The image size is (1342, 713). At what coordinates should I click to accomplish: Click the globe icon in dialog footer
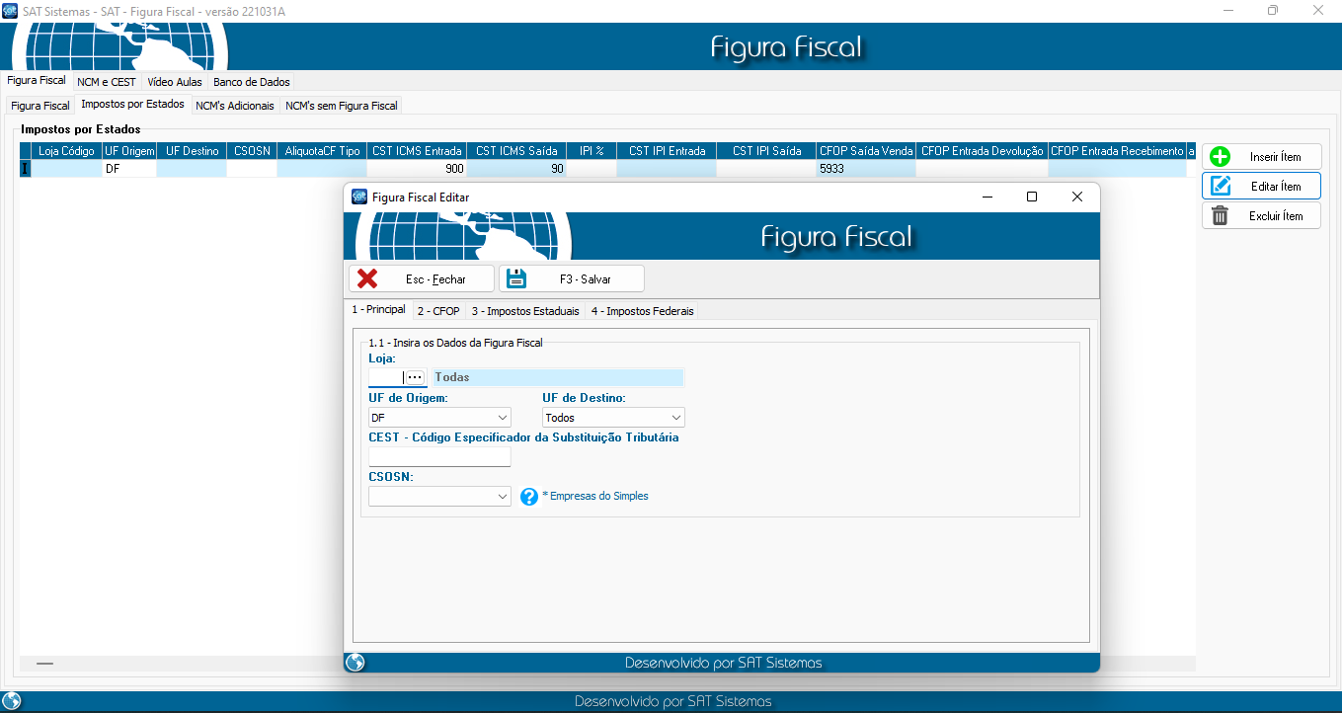tap(355, 663)
